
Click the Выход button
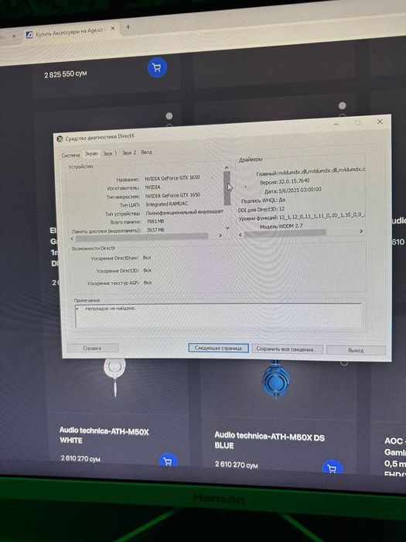356,350
